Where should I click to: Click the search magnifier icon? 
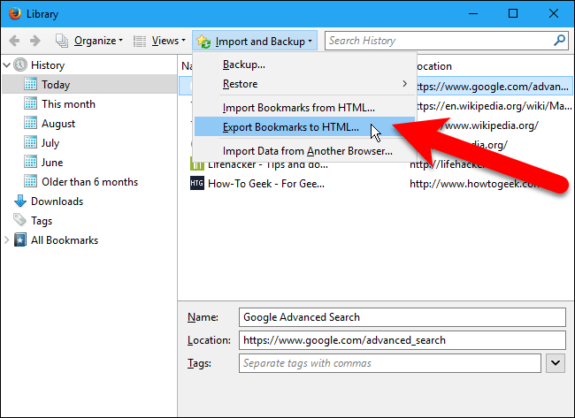click(x=559, y=41)
